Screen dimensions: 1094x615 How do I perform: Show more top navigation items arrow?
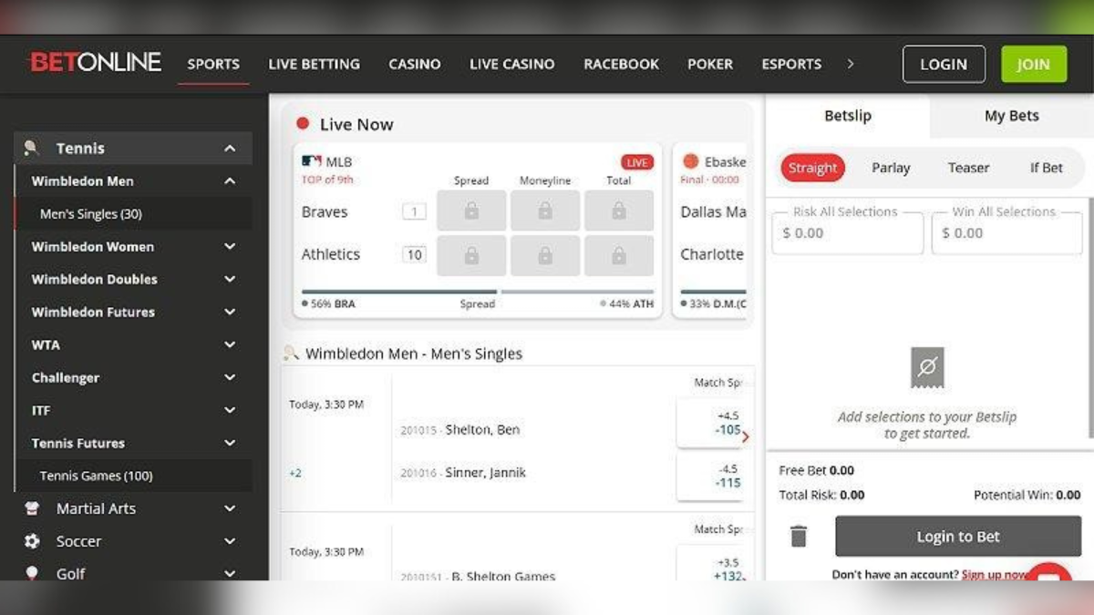851,64
